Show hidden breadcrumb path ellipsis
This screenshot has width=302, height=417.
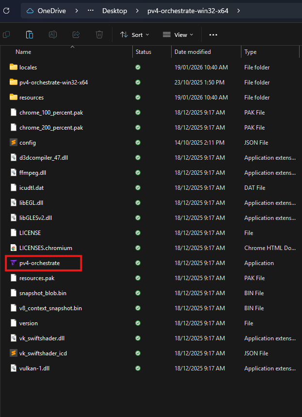[91, 11]
